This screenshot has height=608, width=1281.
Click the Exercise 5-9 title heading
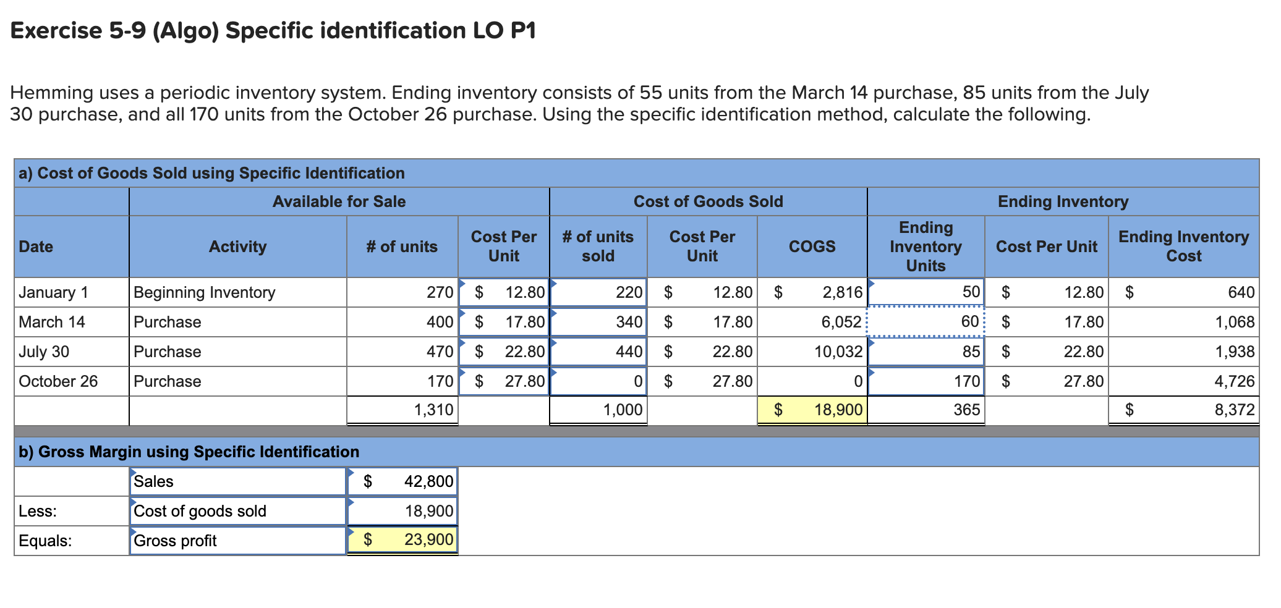coord(273,30)
